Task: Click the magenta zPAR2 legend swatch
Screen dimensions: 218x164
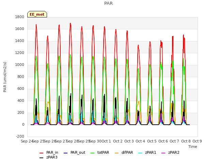Action: [x=163, y=153]
